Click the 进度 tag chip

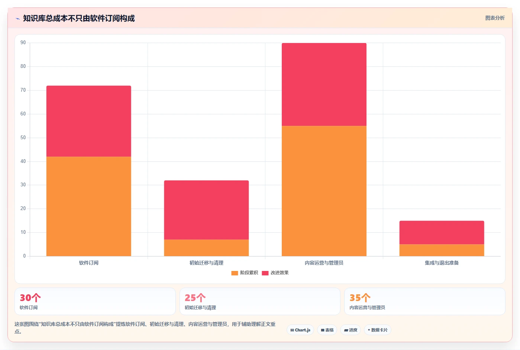(x=351, y=330)
